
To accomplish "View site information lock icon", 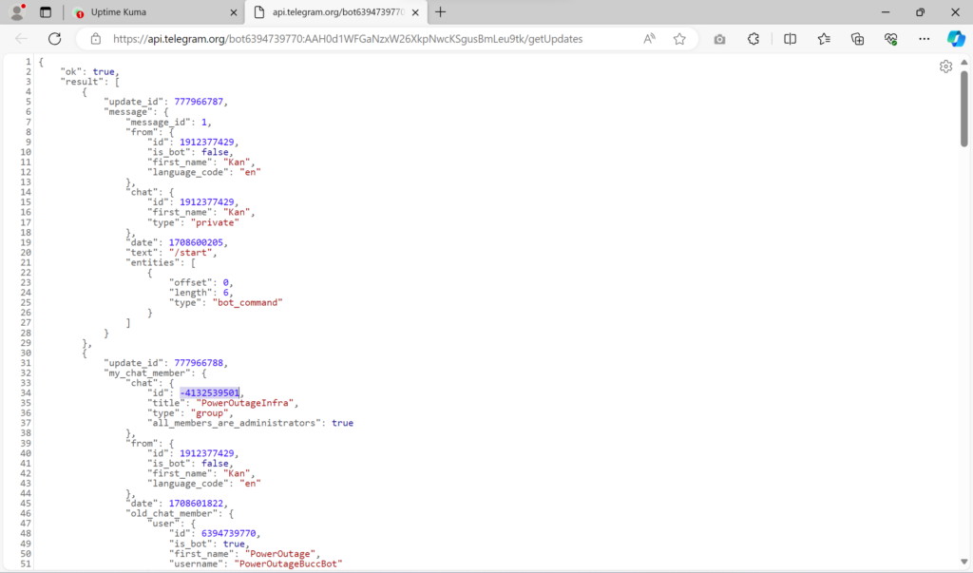I will 95,39.
